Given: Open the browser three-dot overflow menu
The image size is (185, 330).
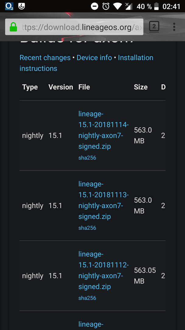Looking at the screenshot, I should [174, 27].
